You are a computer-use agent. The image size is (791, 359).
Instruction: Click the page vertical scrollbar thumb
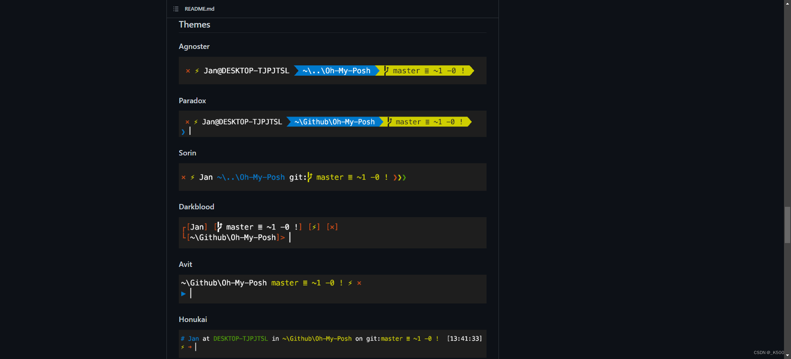[x=787, y=225]
